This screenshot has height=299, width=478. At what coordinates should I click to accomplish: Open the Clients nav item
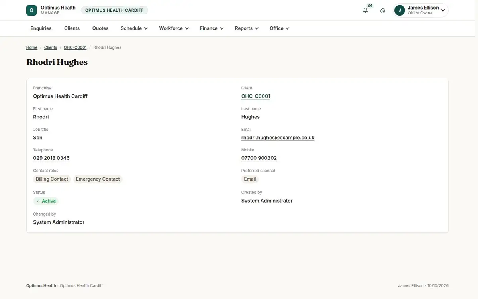(x=72, y=28)
